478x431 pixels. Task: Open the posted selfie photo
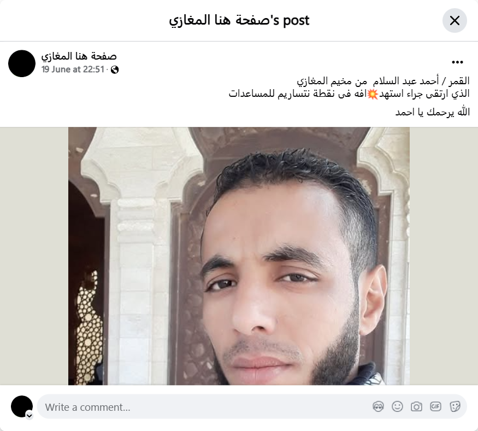pos(239,256)
